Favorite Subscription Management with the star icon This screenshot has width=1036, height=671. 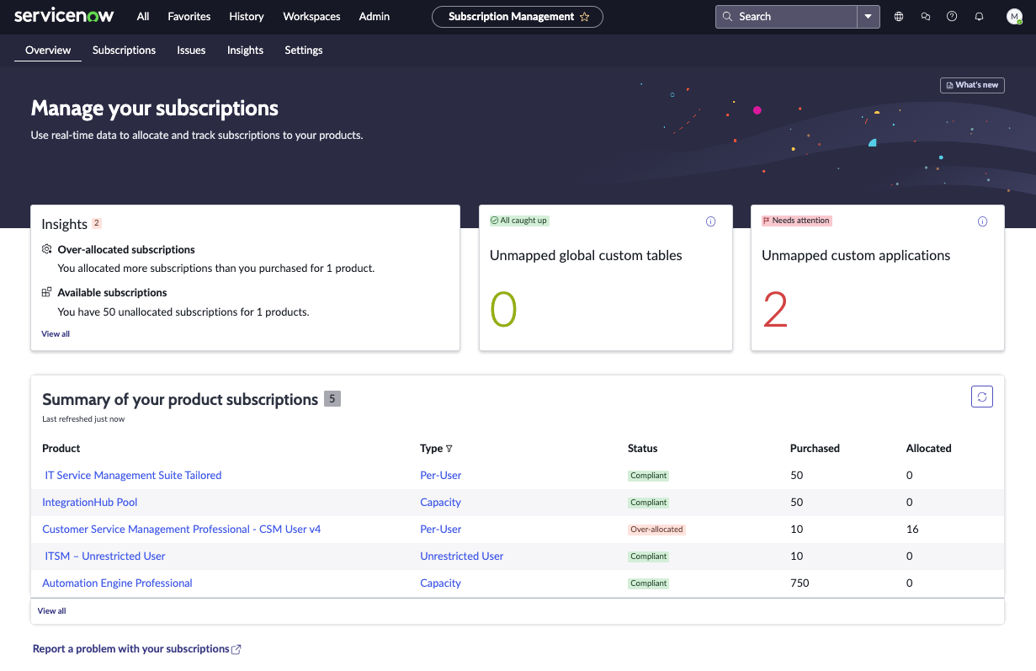pos(585,17)
